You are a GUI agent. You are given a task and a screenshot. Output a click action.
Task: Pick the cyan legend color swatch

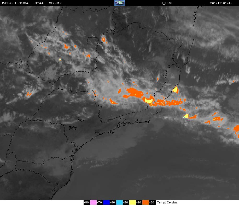click(x=120, y=202)
